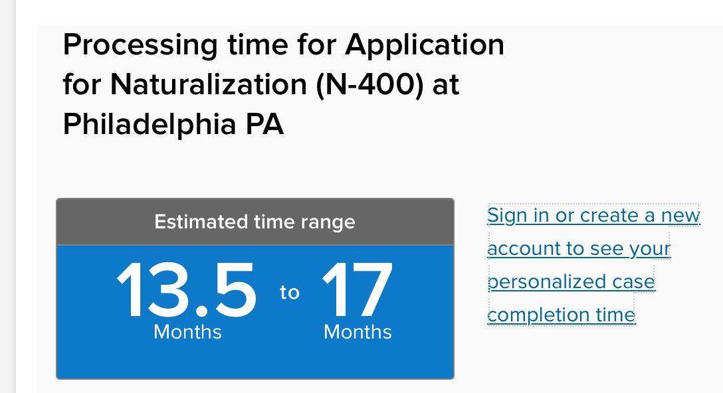Click the word "range" in the gray header
The width and height of the screenshot is (723, 393).
click(328, 223)
